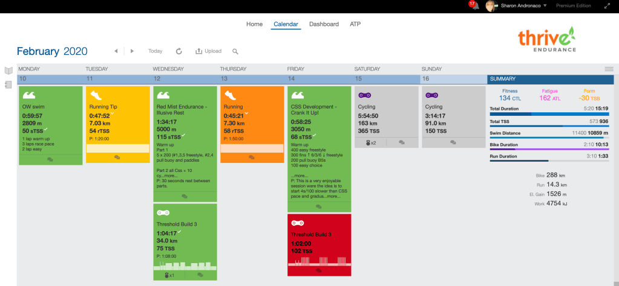This screenshot has height=286, width=619.
Task: Expand '...more' in Red Mist Endurance description
Action: [x=170, y=176]
